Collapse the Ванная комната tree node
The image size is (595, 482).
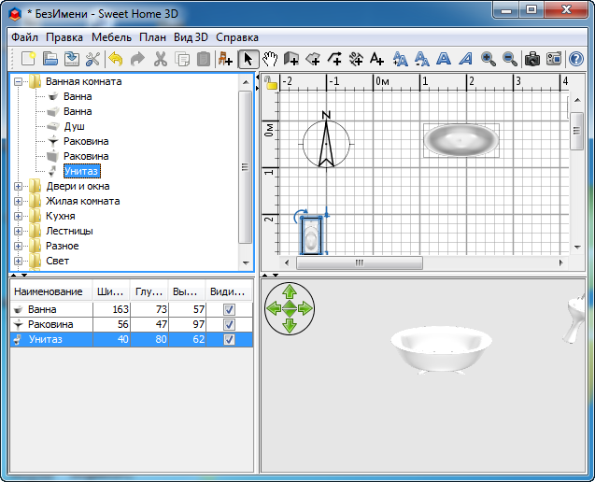click(x=18, y=81)
